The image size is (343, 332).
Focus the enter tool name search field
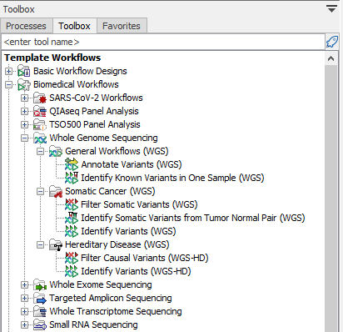(x=163, y=42)
